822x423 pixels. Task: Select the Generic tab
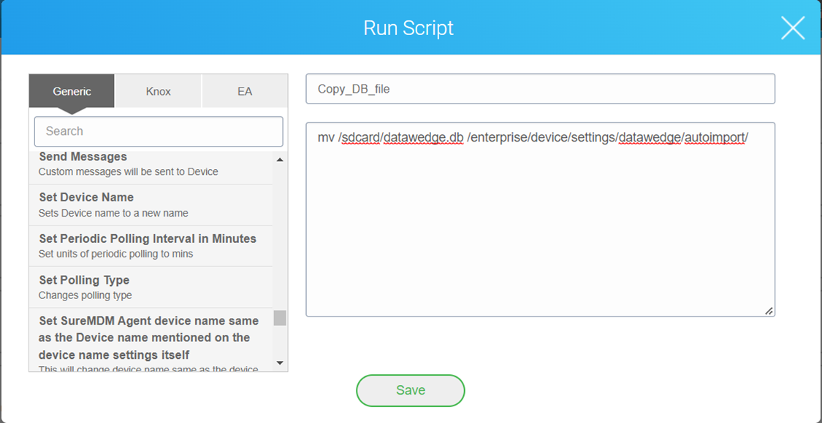click(71, 90)
